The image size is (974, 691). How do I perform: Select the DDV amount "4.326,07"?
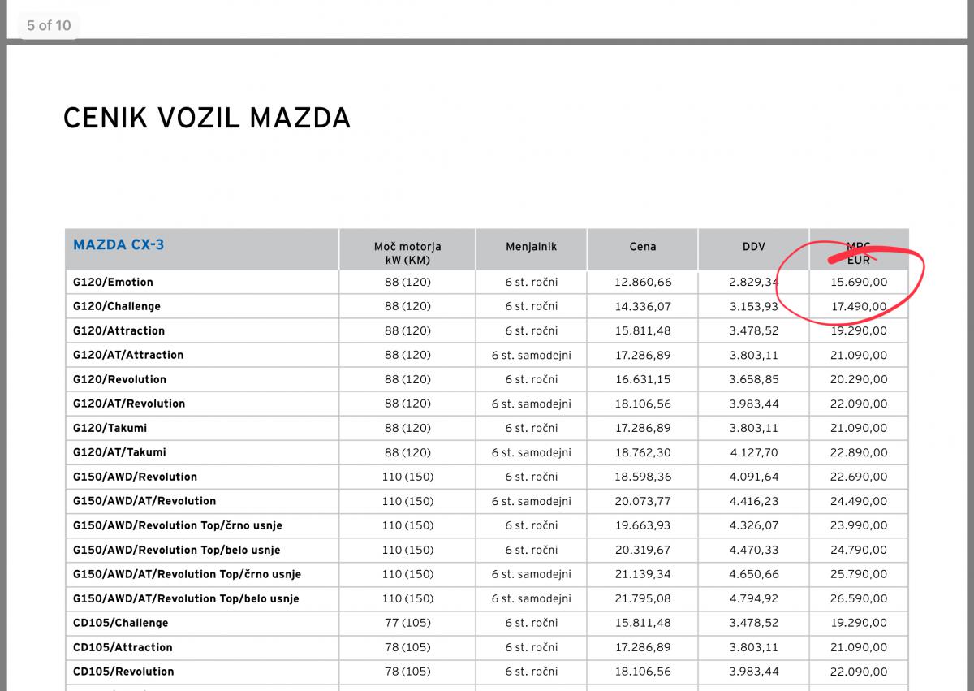click(x=754, y=525)
